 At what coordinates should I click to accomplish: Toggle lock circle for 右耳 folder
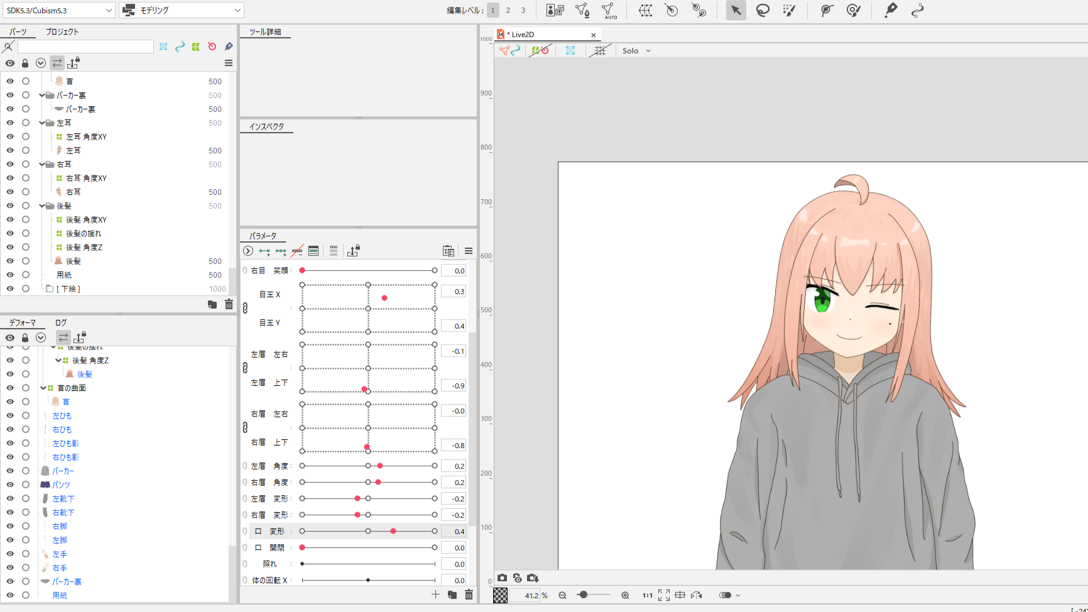click(x=26, y=165)
